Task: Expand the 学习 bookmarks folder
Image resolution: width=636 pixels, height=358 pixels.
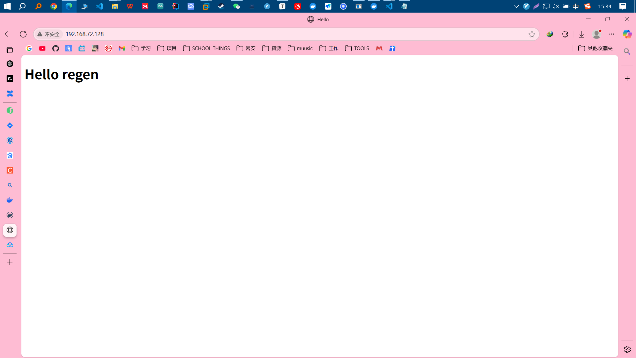Action: [141, 48]
